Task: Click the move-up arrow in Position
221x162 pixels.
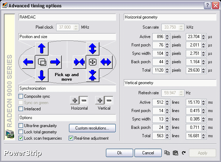Action: tap(41, 48)
